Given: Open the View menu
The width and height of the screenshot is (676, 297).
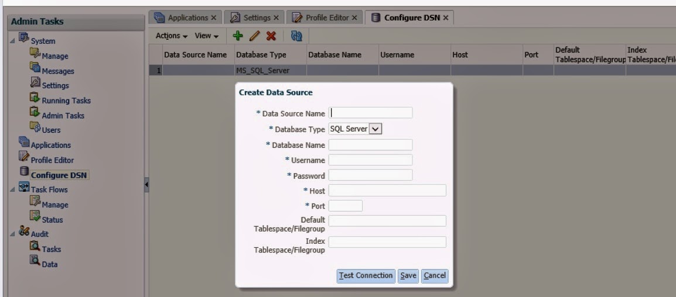Looking at the screenshot, I should point(207,36).
